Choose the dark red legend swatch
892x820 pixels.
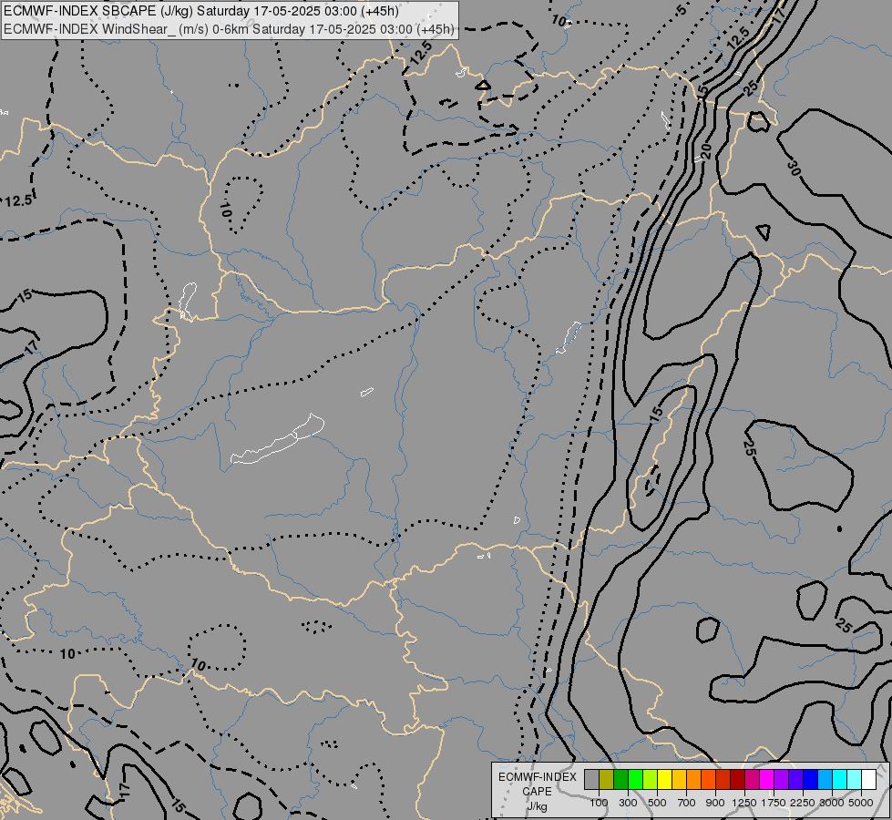[738, 779]
